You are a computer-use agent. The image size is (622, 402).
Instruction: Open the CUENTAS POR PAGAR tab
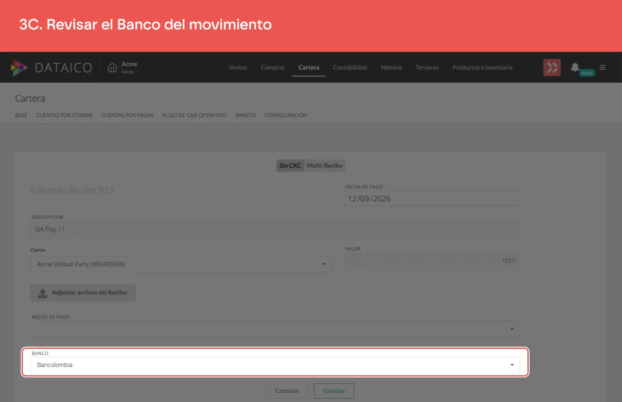point(127,115)
